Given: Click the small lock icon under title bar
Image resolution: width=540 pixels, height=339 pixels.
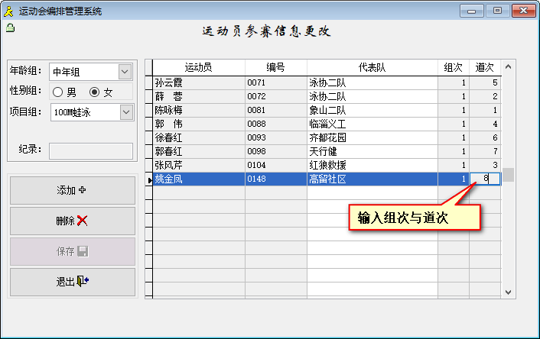Looking at the screenshot, I should 10,27.
